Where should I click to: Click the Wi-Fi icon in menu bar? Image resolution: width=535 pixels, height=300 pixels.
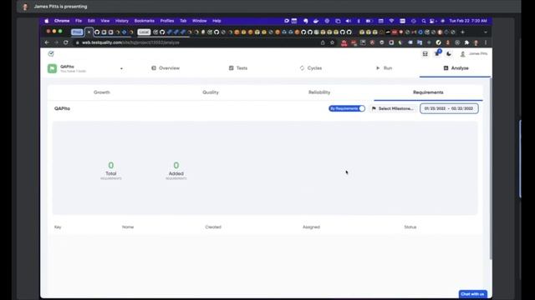pyautogui.click(x=391, y=21)
